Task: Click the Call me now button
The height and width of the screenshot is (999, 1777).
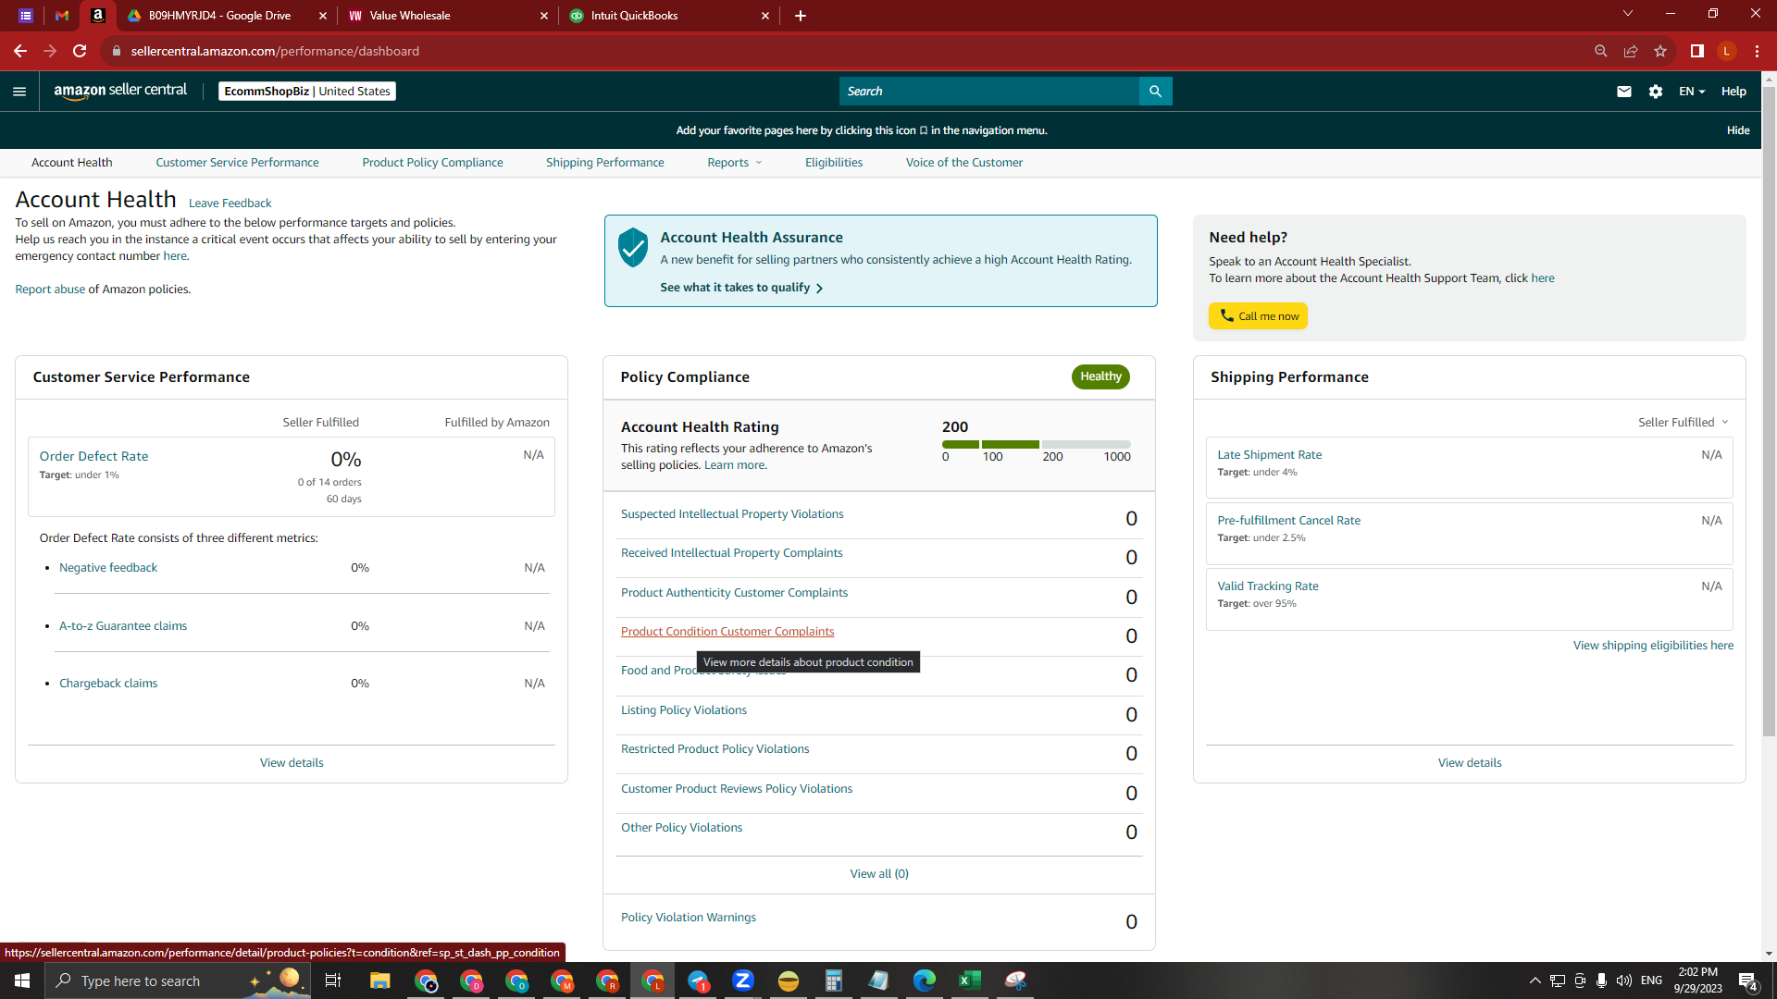Action: 1258,316
